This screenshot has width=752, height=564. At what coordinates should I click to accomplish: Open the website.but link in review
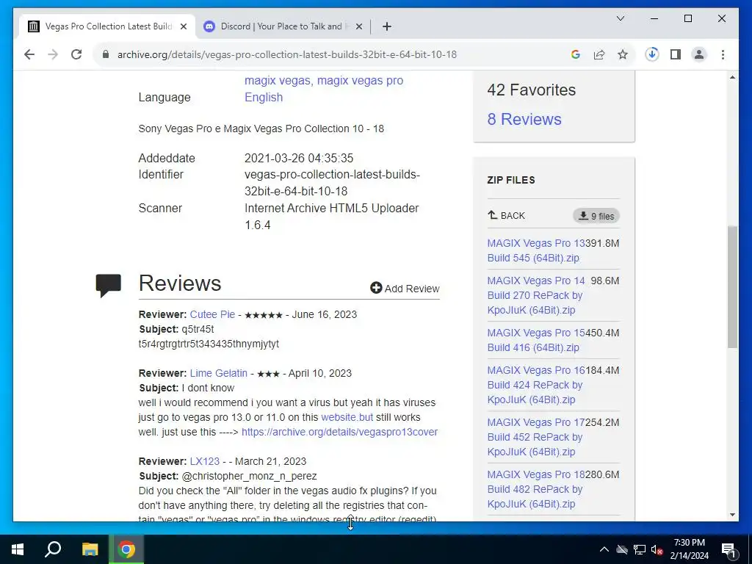click(347, 417)
